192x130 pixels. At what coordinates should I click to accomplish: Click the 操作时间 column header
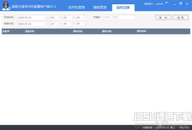[142, 31]
